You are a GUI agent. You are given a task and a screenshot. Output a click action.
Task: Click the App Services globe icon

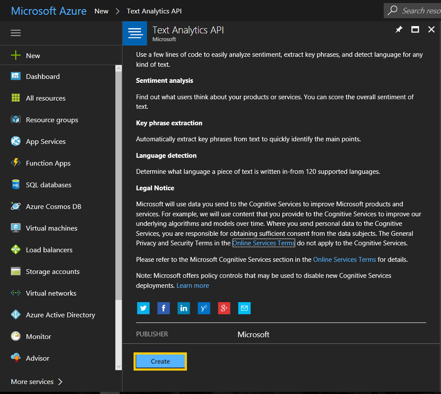coord(16,141)
